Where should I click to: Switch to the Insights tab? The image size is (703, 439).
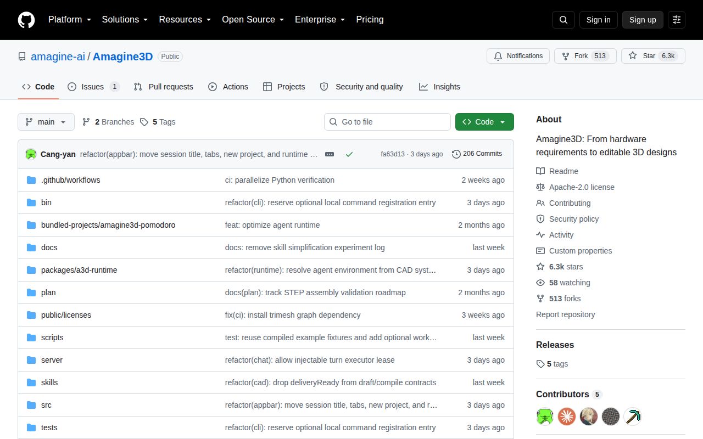click(x=439, y=87)
